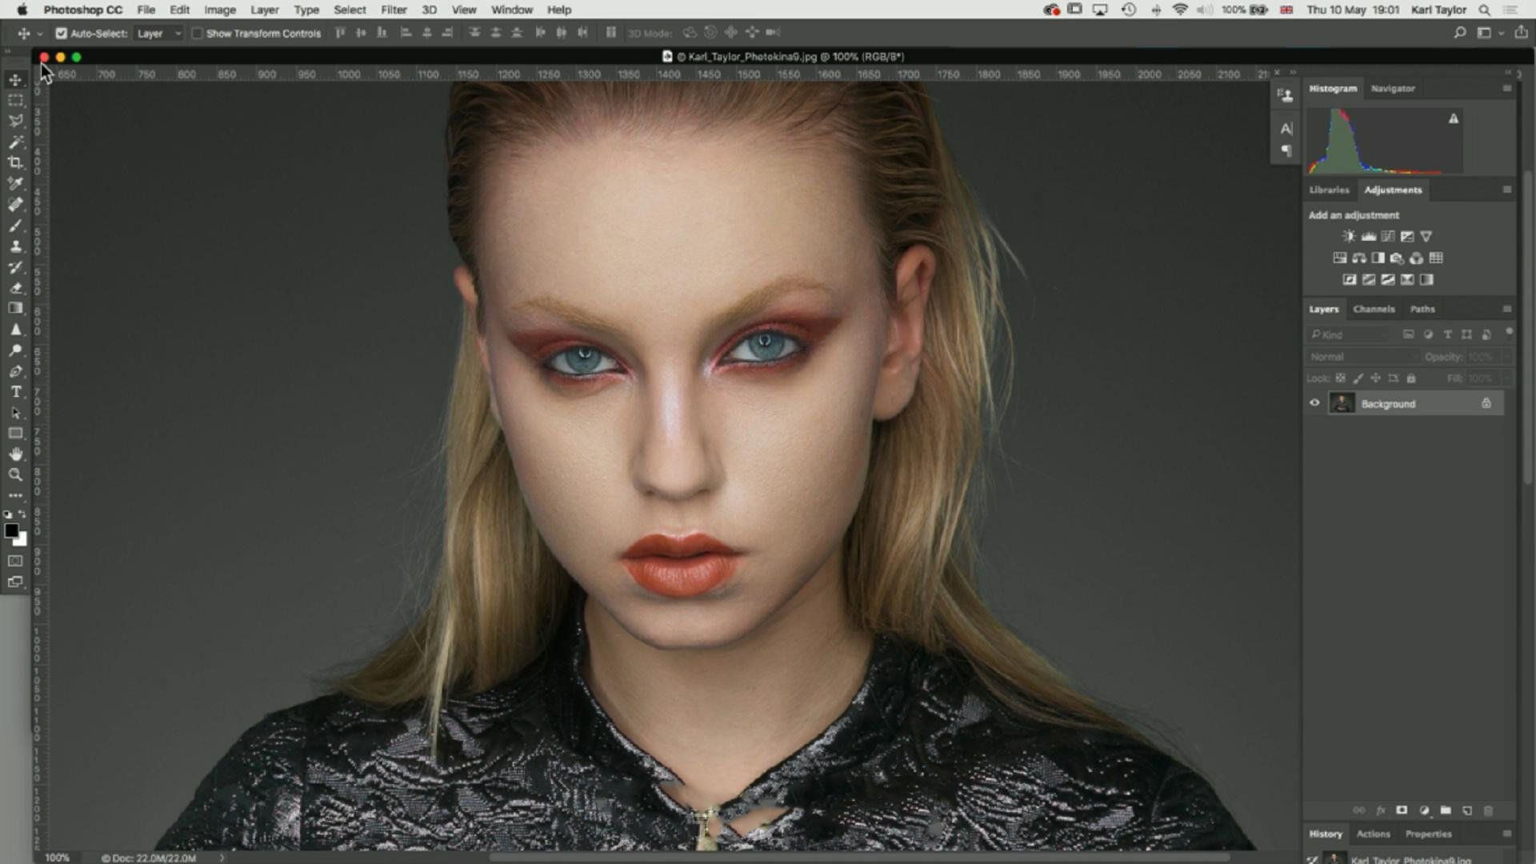Image resolution: width=1536 pixels, height=864 pixels.
Task: Add a Levels adjustment
Action: pos(1369,236)
